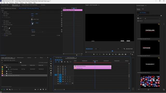Open the Sequence menu
The image size is (166, 93).
coord(11,3)
